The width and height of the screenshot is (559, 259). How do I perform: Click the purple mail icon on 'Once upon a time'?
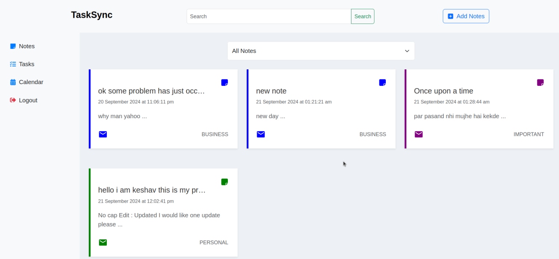coord(419,134)
